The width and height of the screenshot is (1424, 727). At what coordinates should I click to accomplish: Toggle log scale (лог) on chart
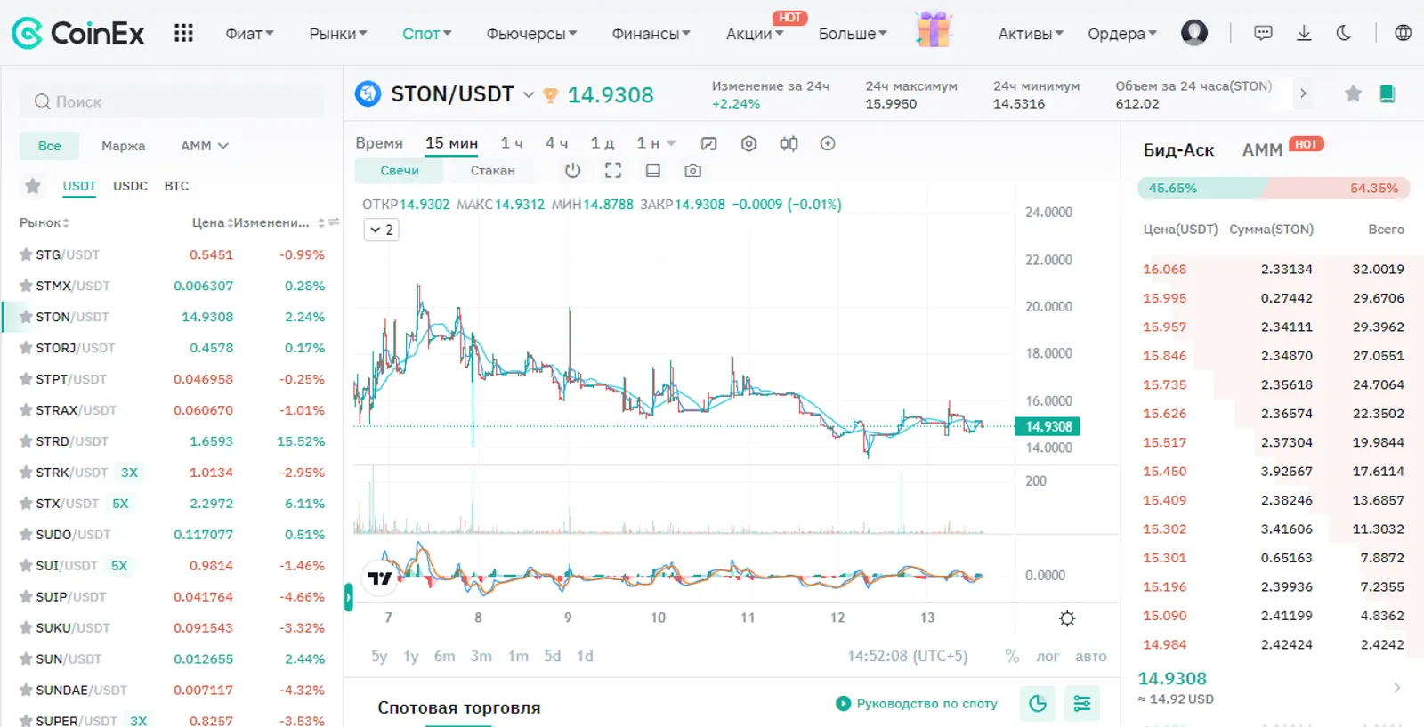[1048, 656]
